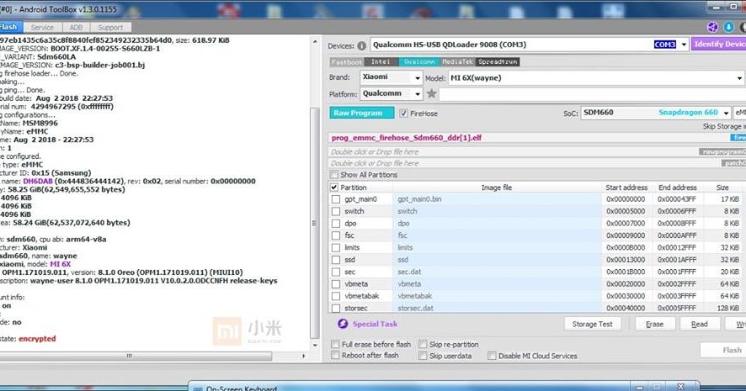The image size is (746, 391).
Task: Select the MediaTek mode tab
Action: point(458,61)
